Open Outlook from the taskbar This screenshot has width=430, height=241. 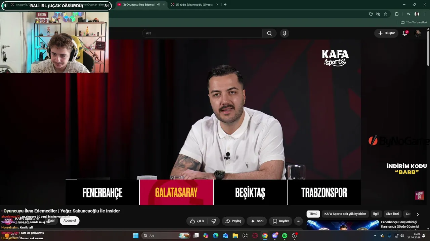[225, 236]
